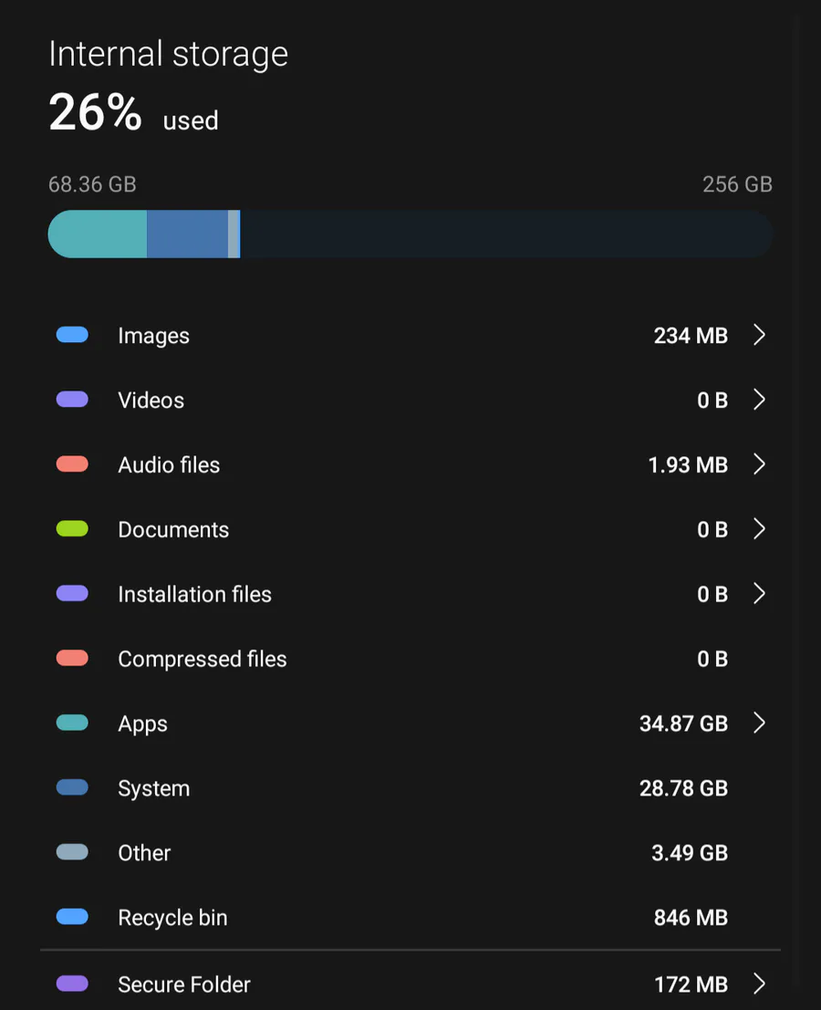Tap the Secure Folder label
Viewport: 821px width, 1010px height.
point(183,984)
